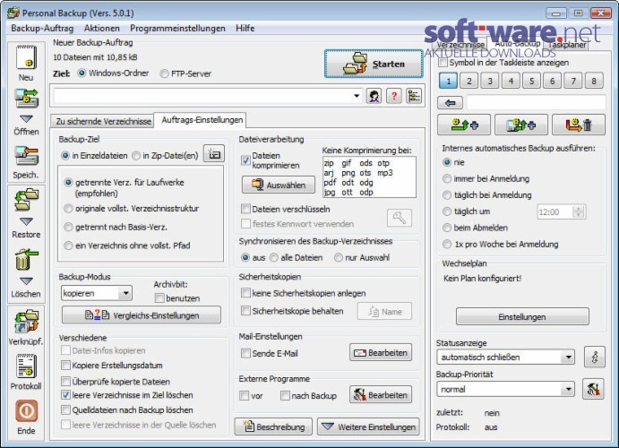Select the Windows-Ordner radio button
Image resolution: width=619 pixels, height=448 pixels.
click(x=82, y=73)
